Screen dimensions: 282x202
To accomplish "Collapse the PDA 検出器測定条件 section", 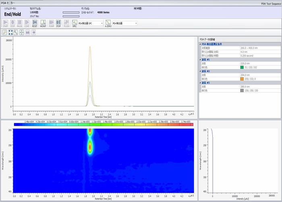I will tap(201, 44).
